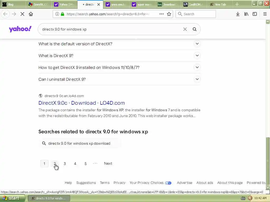270x202 pixels.
Task: Click current page 1 button
Action: click(x=44, y=164)
